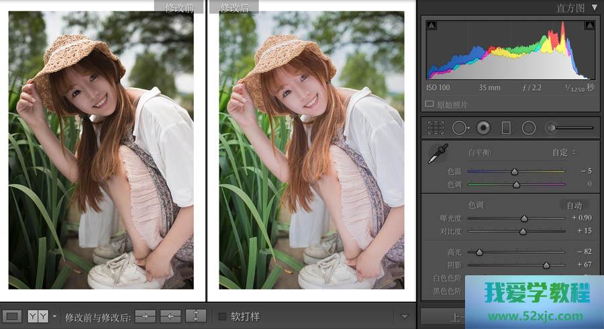Swap Before and After settings button

click(x=196, y=316)
